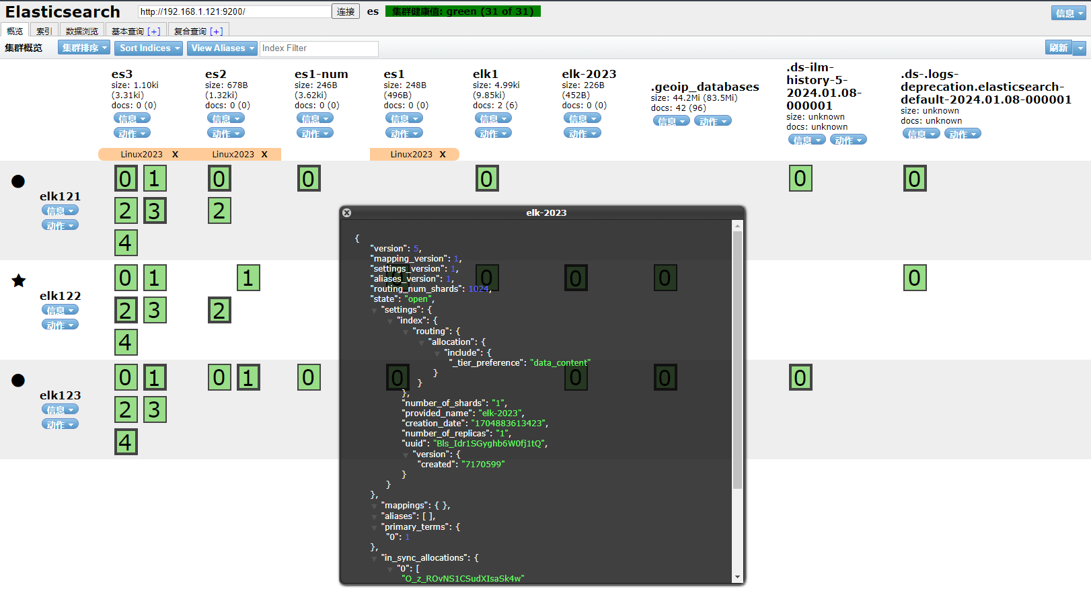Select shard 0 of es1-num on elk123
The width and height of the screenshot is (1091, 591).
click(309, 378)
